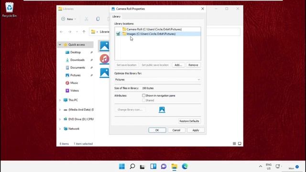Screen dimensions: 306x172
Task: Open the Recycle Bin desktop icon
Action: point(9,10)
